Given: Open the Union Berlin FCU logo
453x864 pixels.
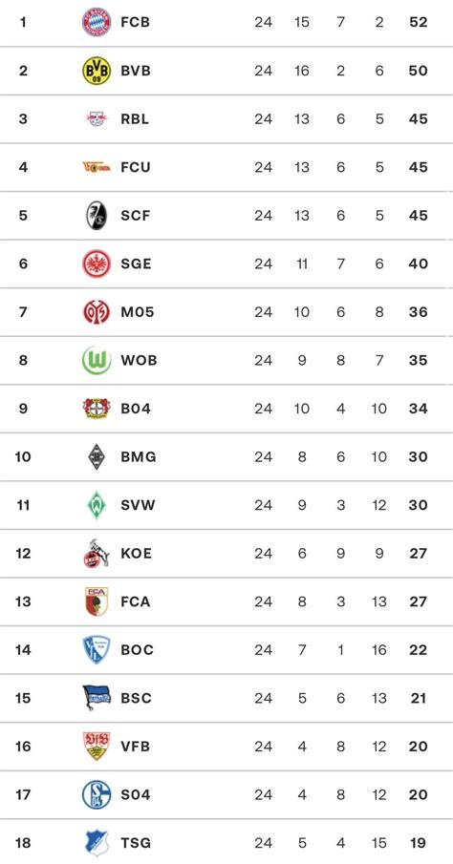Looking at the screenshot, I should [x=97, y=167].
